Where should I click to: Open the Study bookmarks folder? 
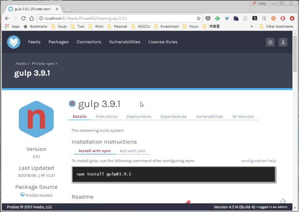(59, 27)
